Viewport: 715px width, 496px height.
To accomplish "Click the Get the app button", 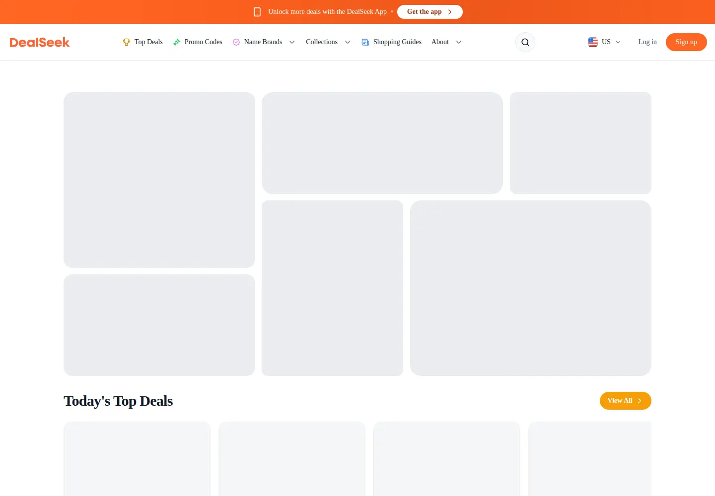I will click(x=430, y=12).
